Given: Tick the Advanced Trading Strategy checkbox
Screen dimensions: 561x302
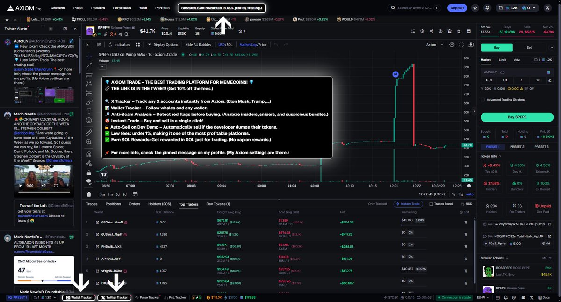Looking at the screenshot, I should [x=483, y=99].
